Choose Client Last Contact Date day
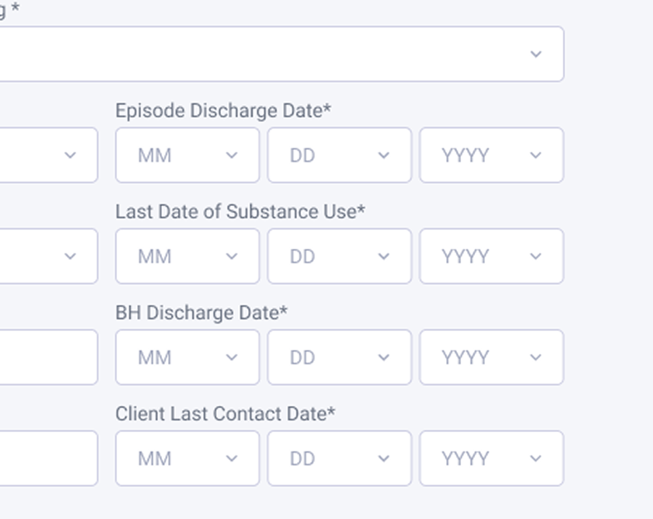653x519 pixels. point(339,458)
